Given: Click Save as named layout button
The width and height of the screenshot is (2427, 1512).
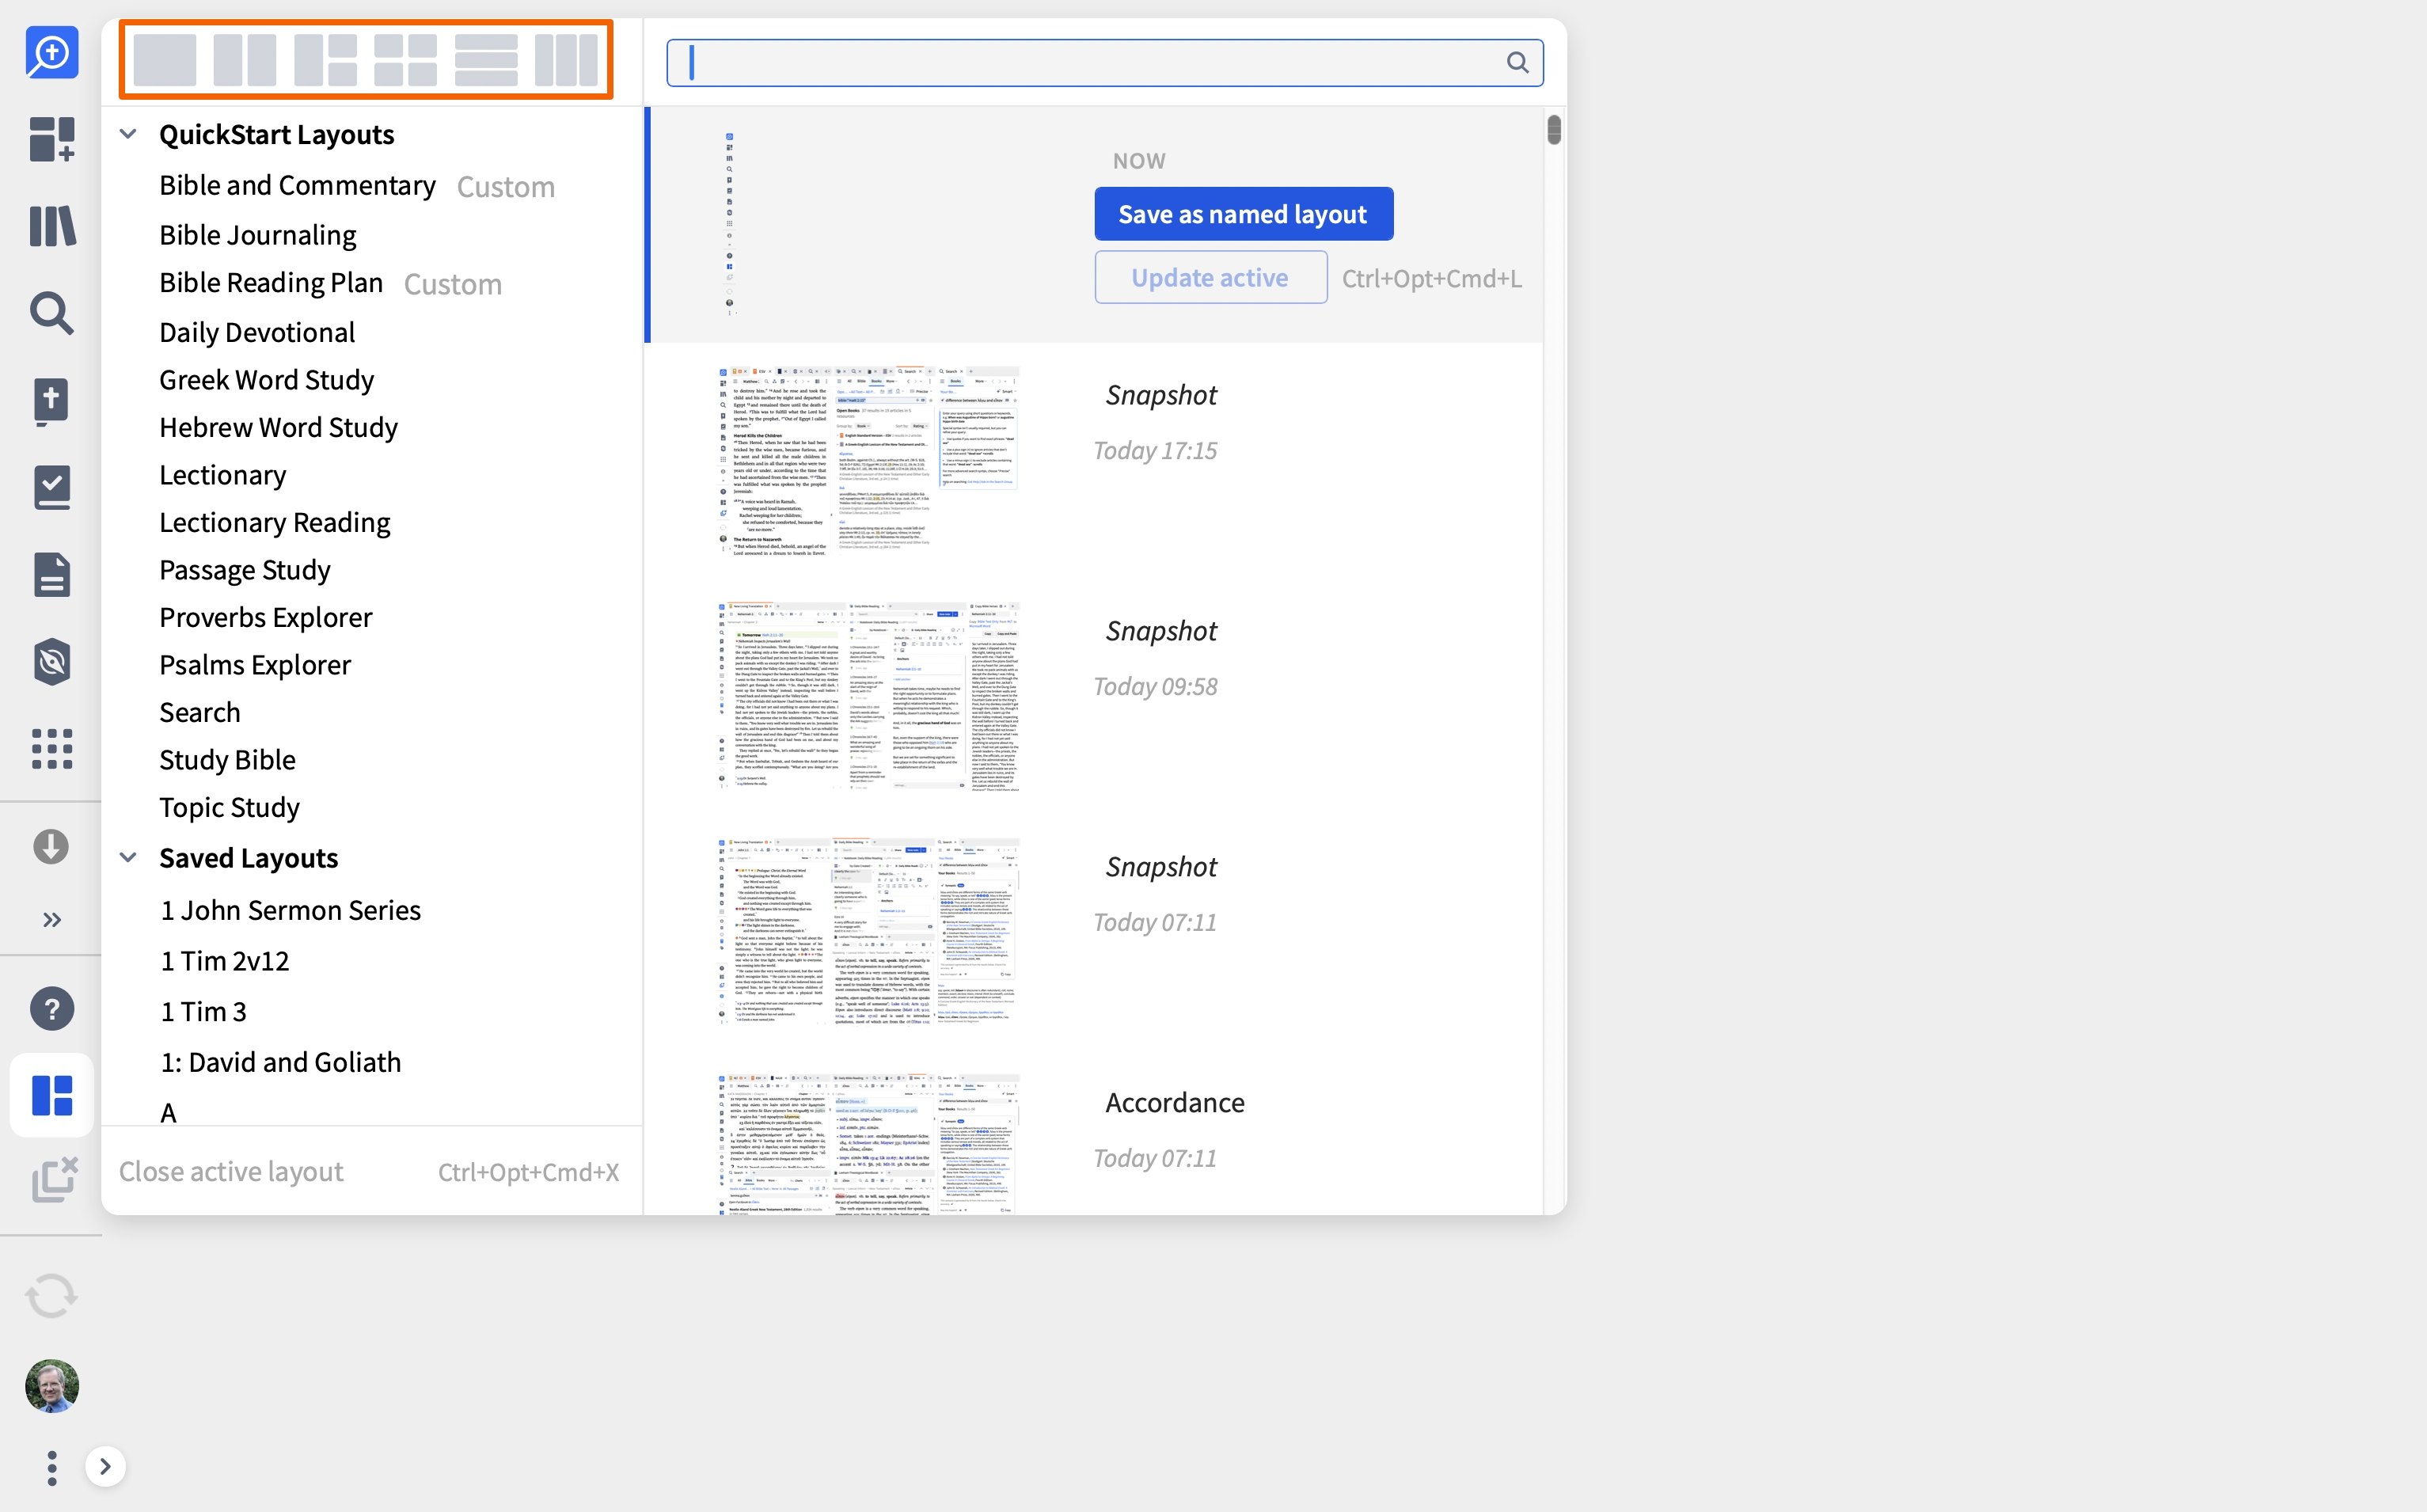Looking at the screenshot, I should click(x=1243, y=214).
